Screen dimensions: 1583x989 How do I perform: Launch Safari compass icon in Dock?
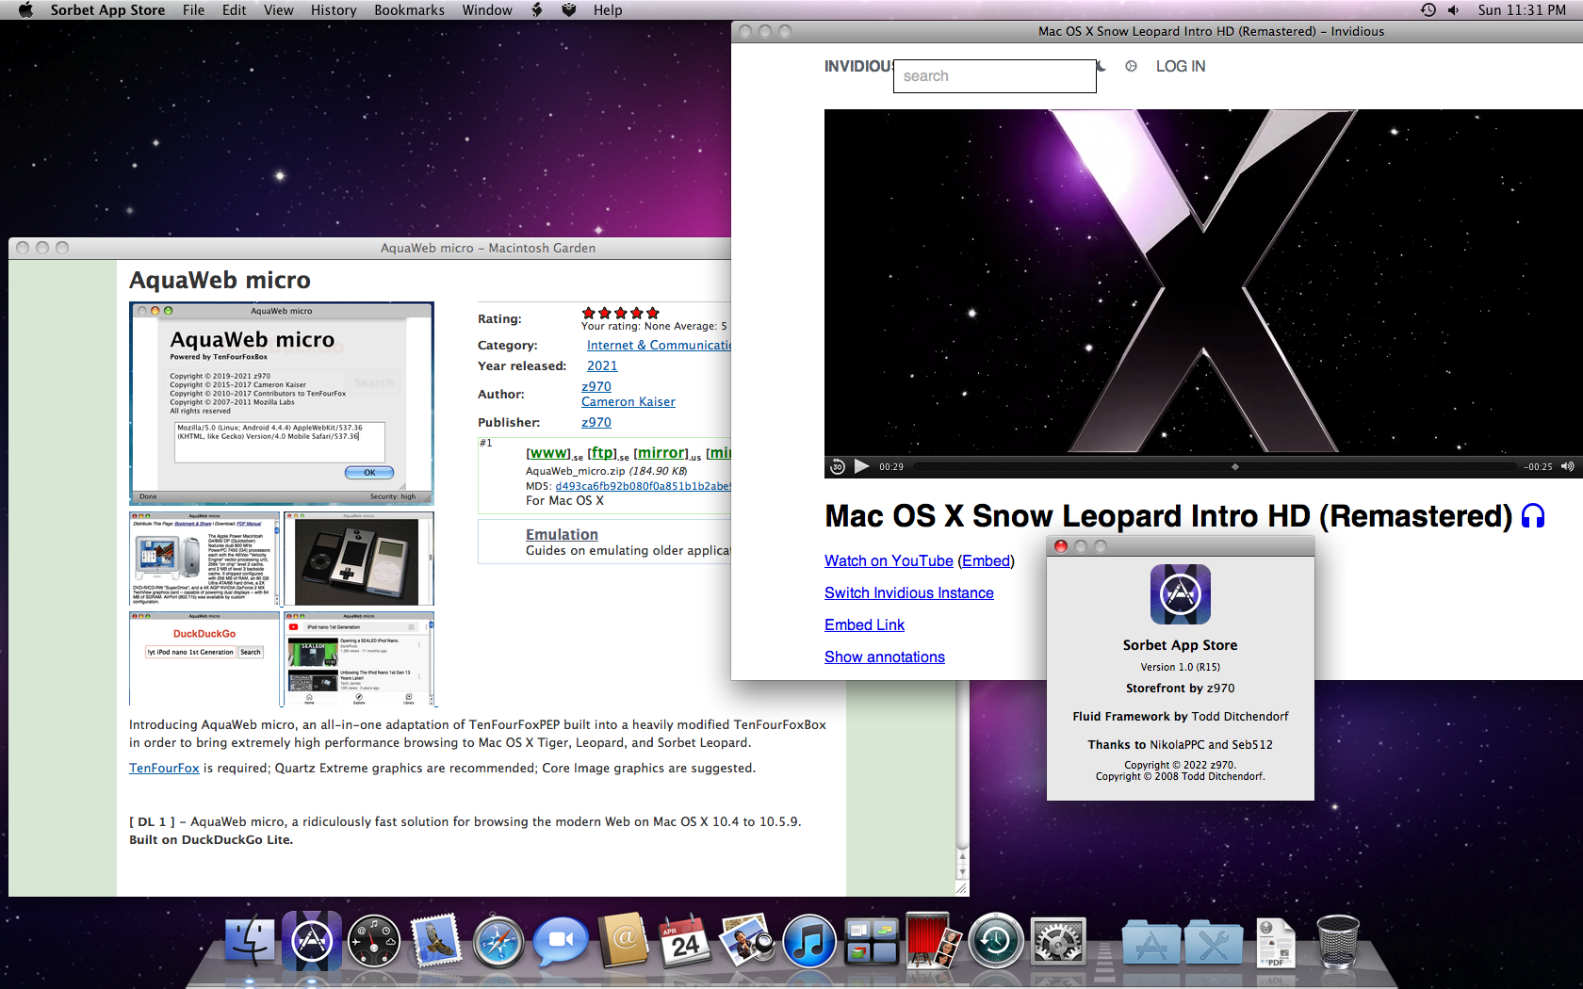[x=498, y=942]
